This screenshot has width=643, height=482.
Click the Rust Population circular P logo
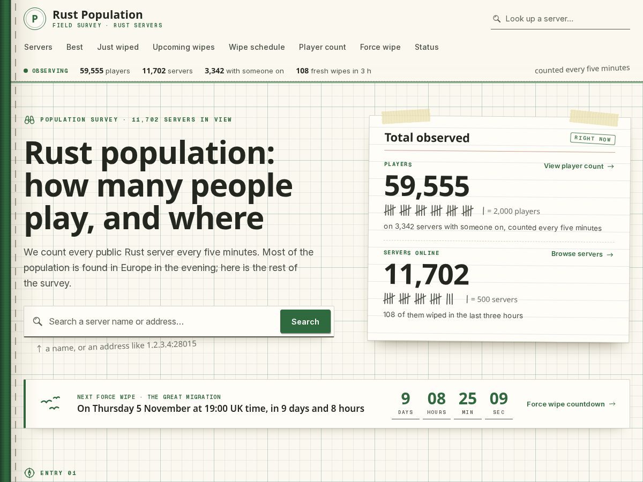[35, 19]
